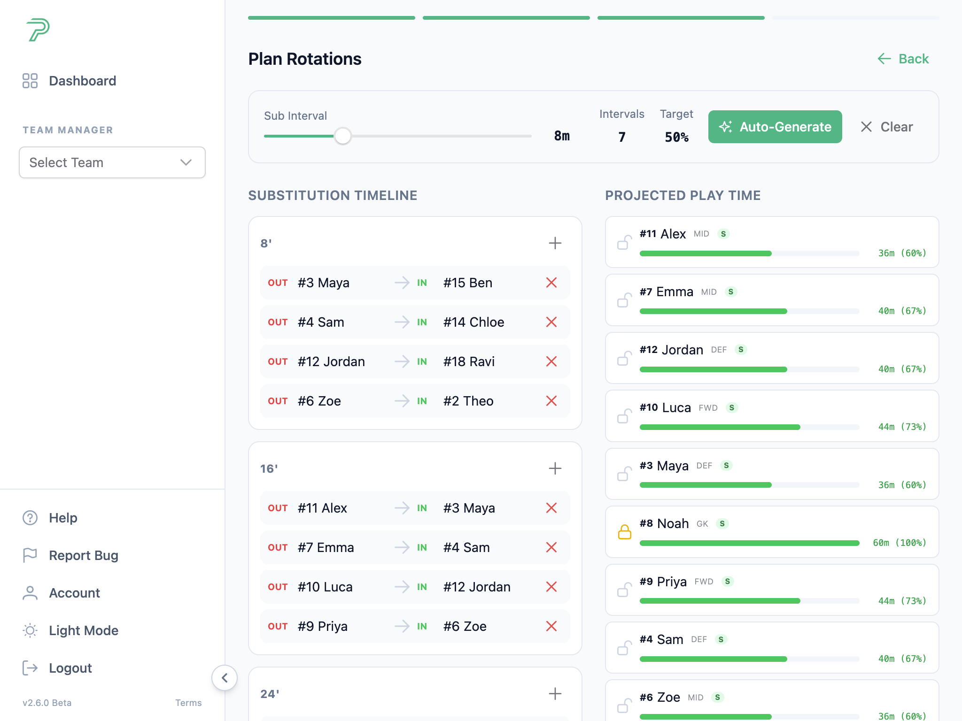962x721 pixels.
Task: Click the app logo icon
Action: click(38, 30)
